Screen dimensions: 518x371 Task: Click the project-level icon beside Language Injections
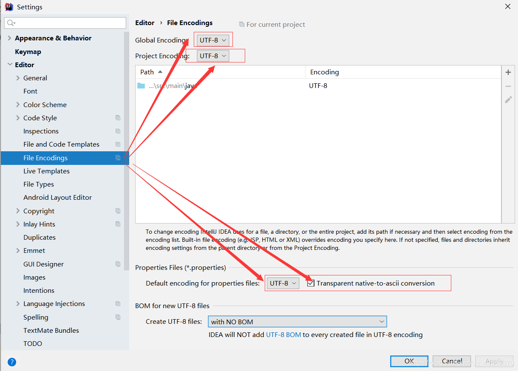point(118,304)
